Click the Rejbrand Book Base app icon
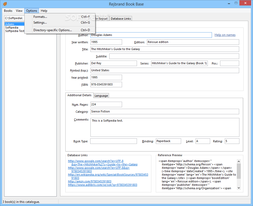The height and width of the screenshot is (206, 253). [5, 4]
